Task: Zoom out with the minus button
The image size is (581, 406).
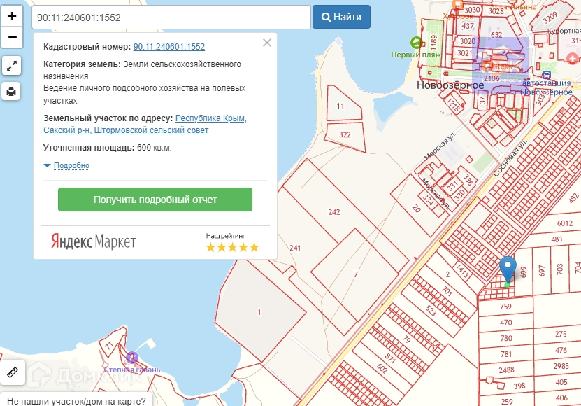Action: (12, 37)
